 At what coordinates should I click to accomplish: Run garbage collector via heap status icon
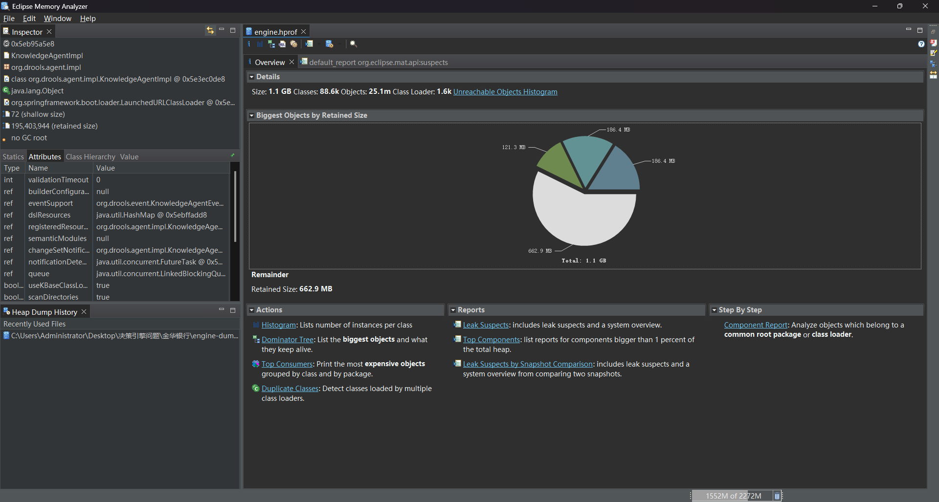point(777,496)
